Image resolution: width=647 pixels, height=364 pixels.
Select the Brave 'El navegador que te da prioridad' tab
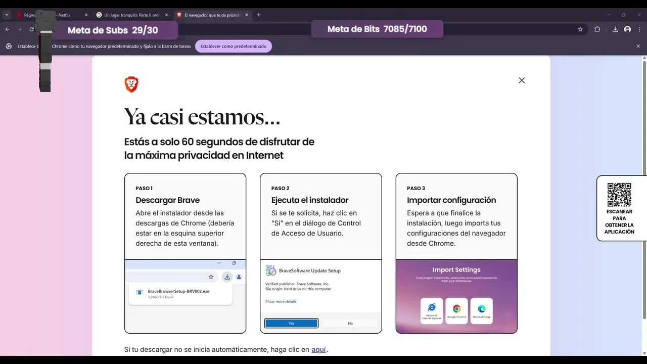(x=211, y=15)
